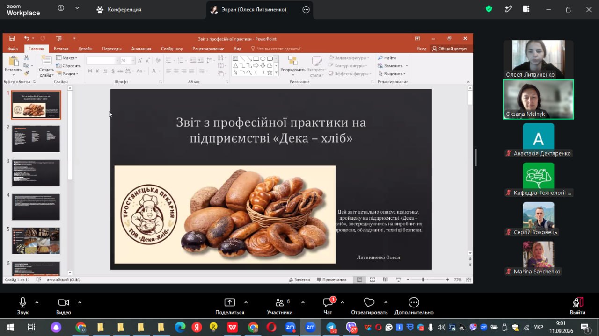Viewport: 599px width, 336px height.
Task: Click green shield encryption icon in Zoom
Action: (x=489, y=9)
